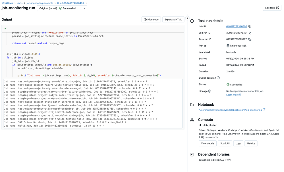Copy the Job run ID

pos(250,33)
